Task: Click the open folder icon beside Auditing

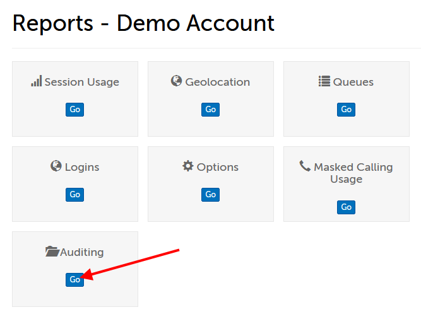Action: (52, 251)
